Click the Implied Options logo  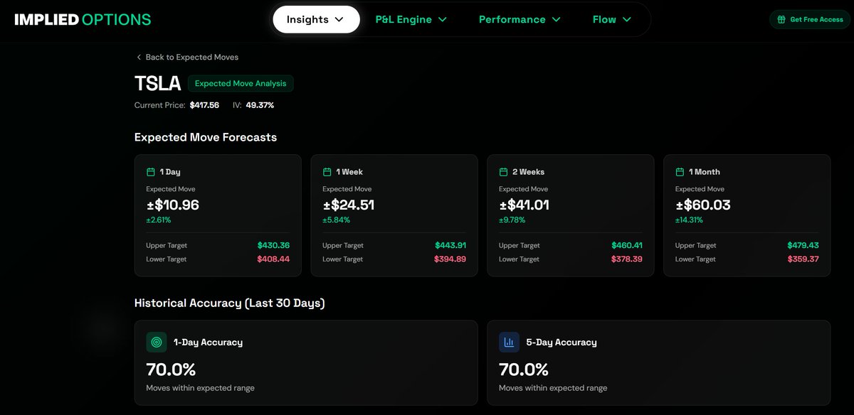83,19
